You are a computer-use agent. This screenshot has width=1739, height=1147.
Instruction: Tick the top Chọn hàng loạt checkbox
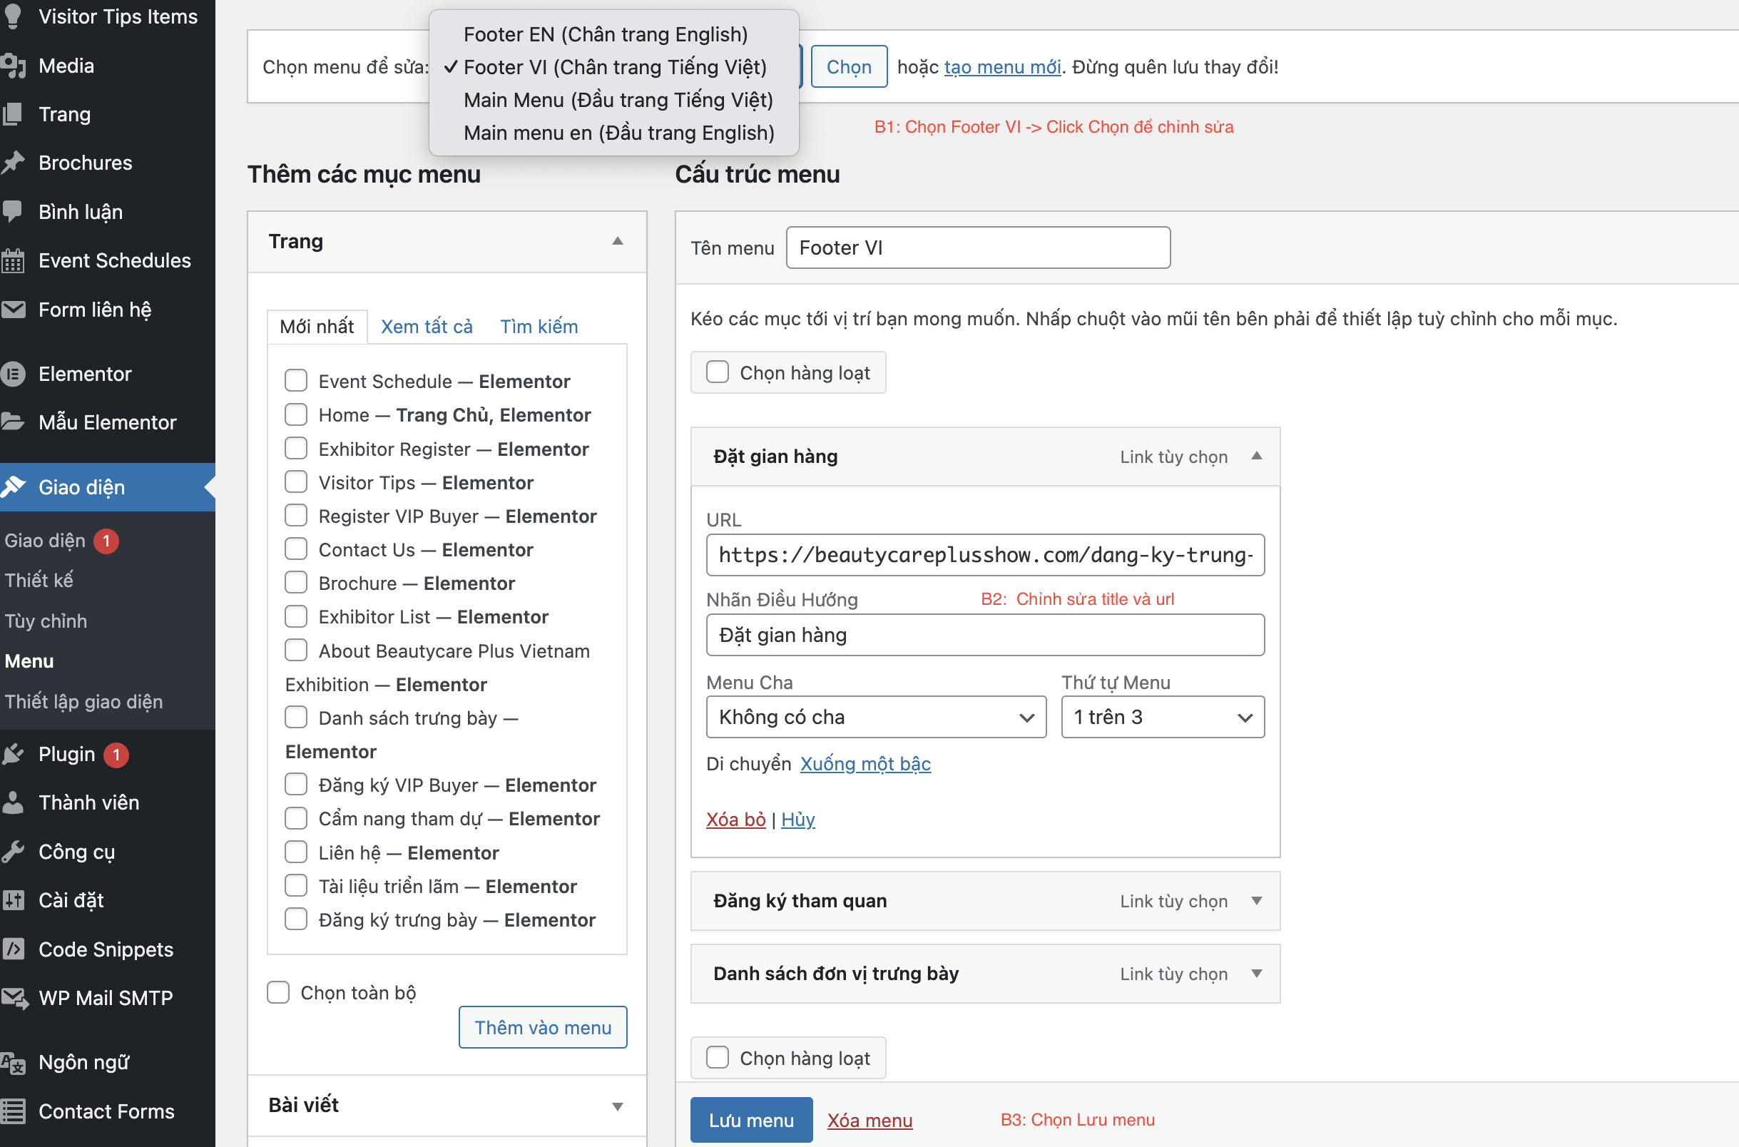point(718,372)
